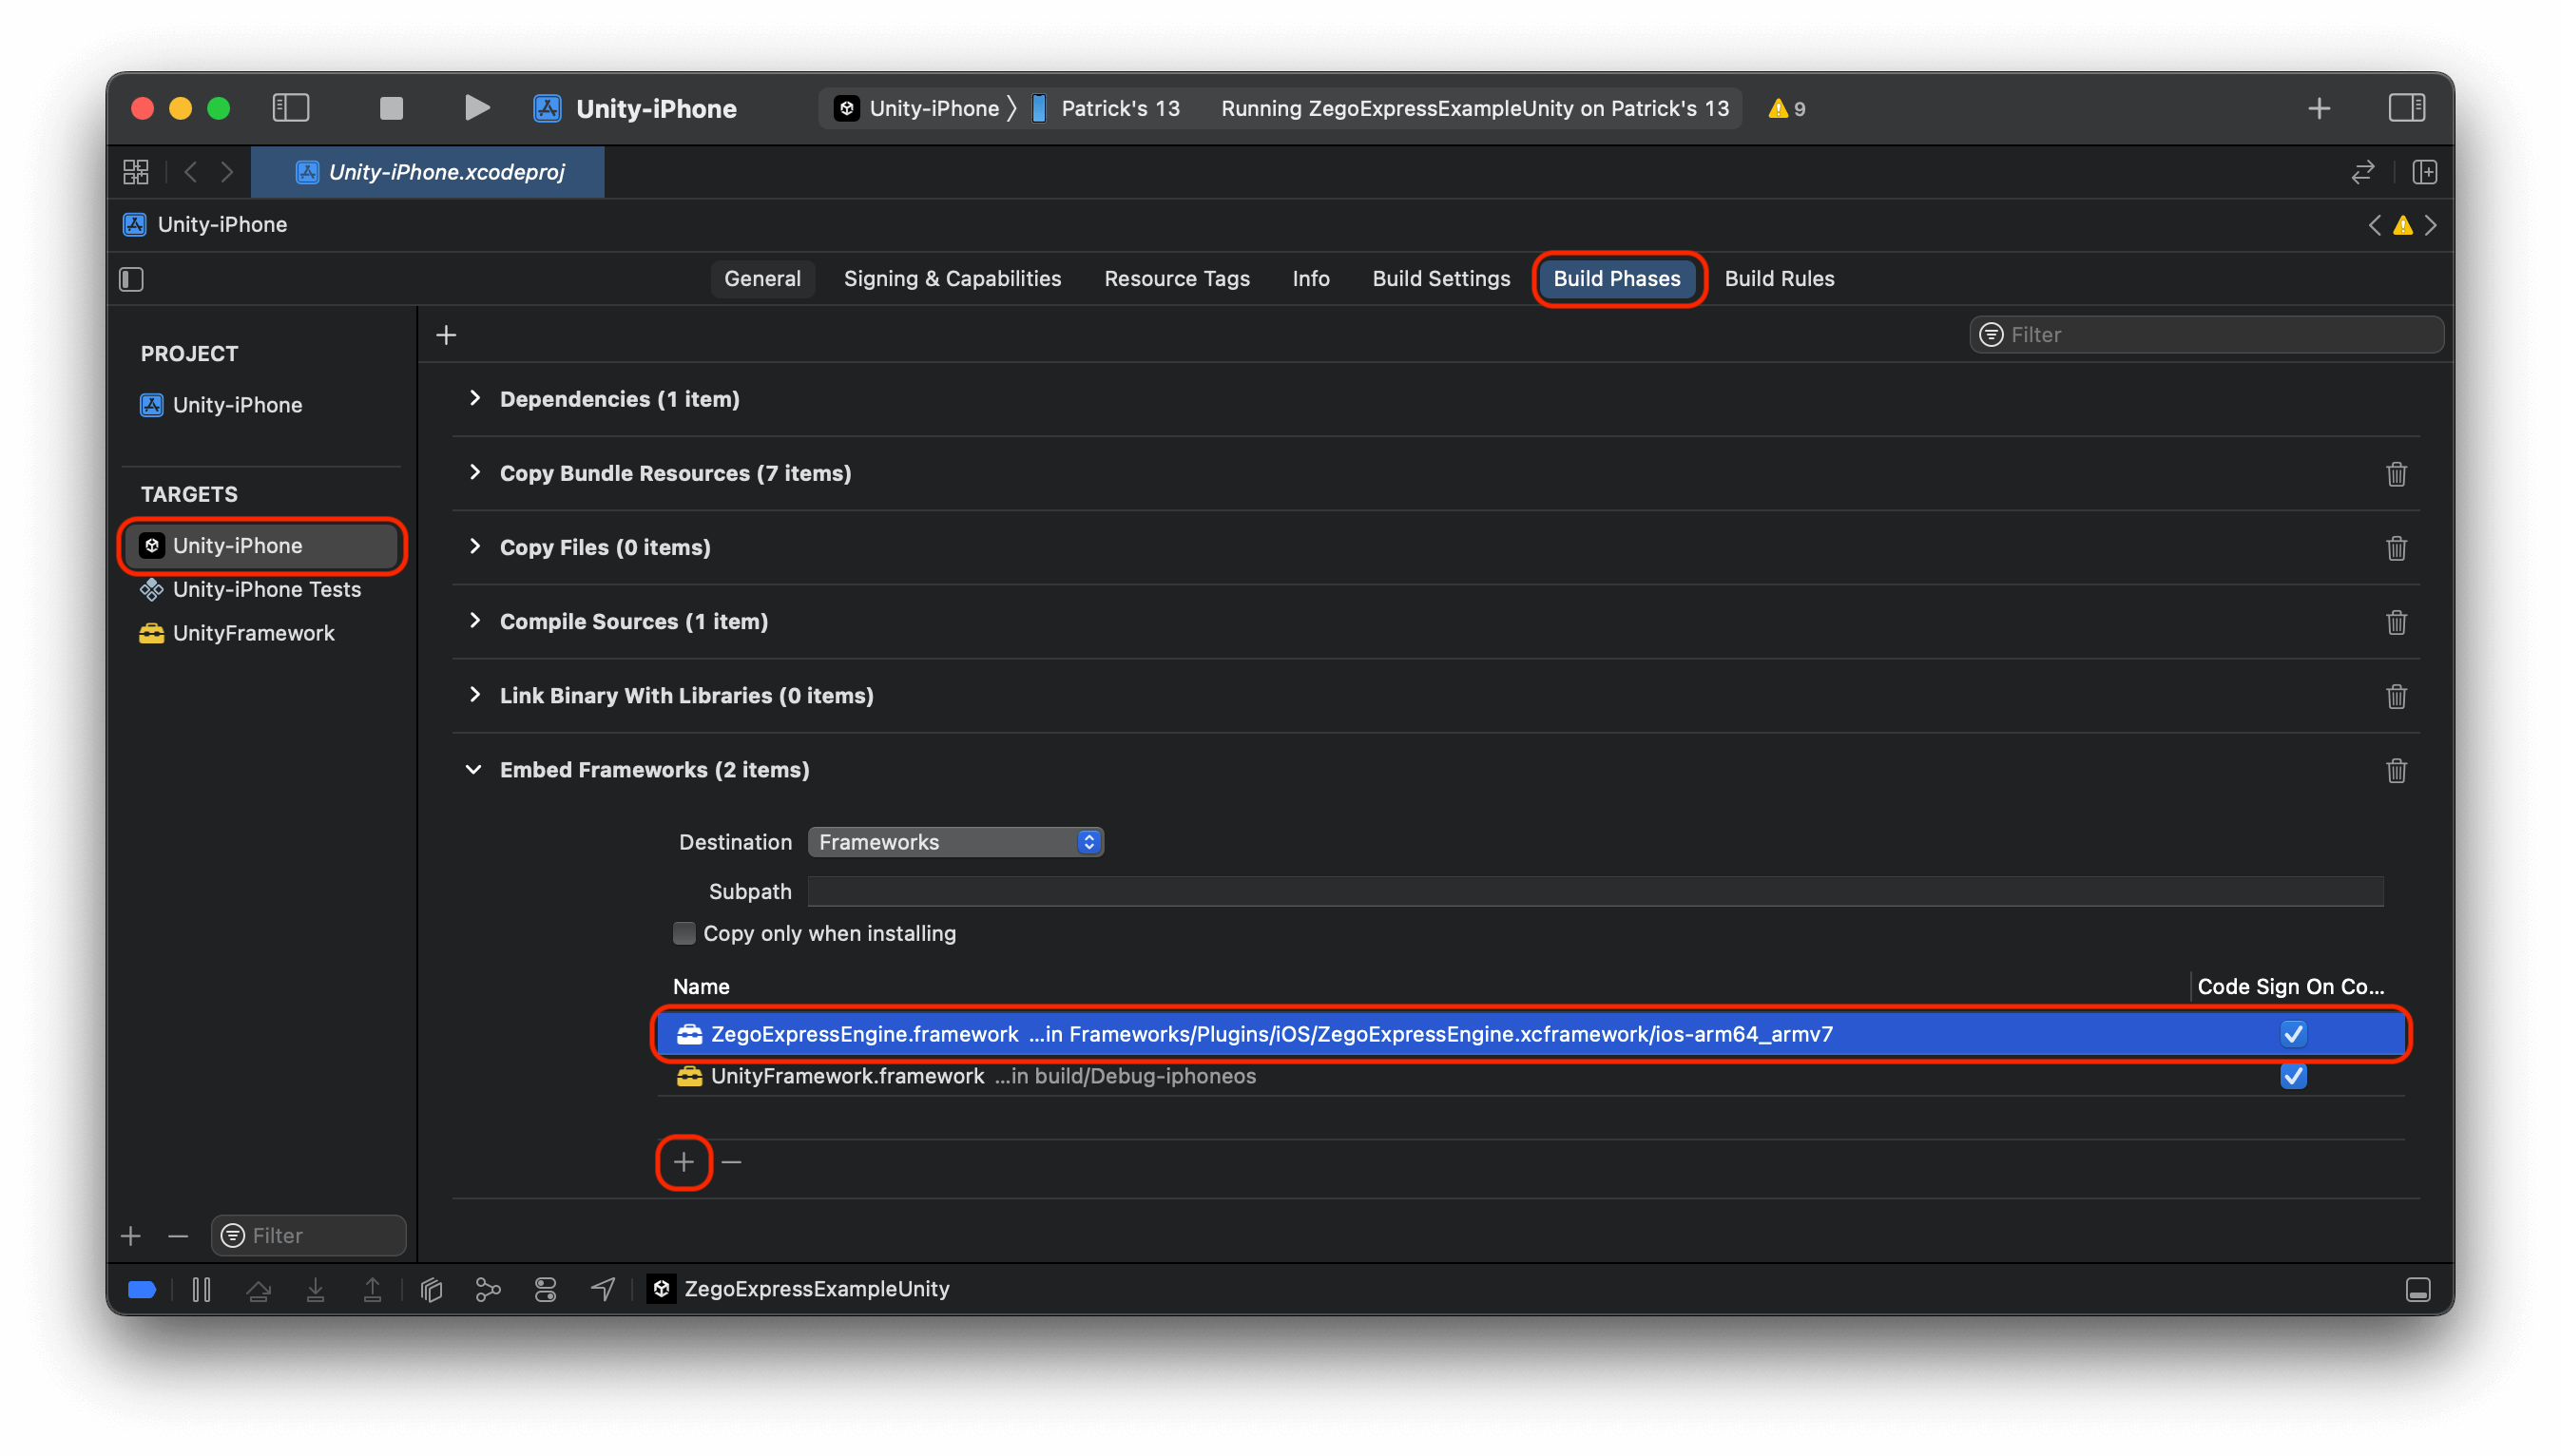2561x1456 pixels.
Task: Delete the Copy Files phase via trash
Action: coord(2396,548)
